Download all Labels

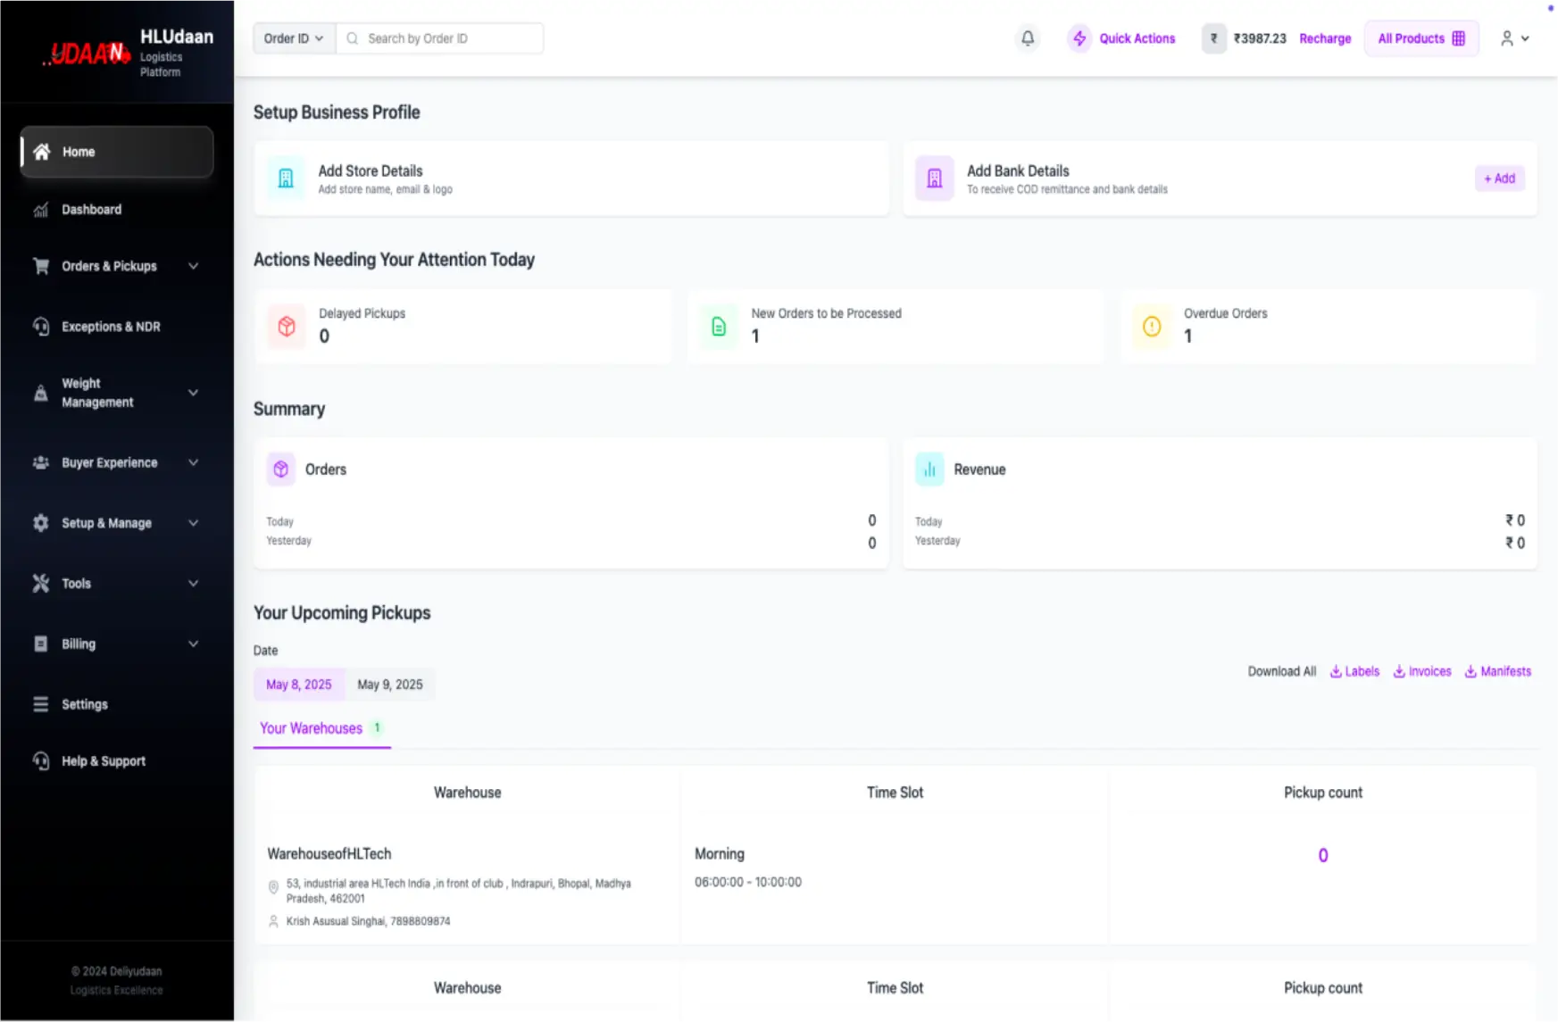pyautogui.click(x=1354, y=671)
